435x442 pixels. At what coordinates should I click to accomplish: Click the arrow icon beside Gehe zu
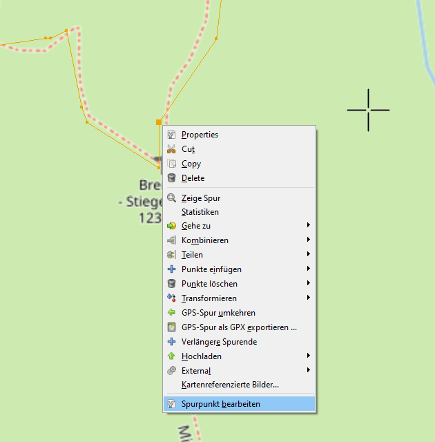pos(171,226)
